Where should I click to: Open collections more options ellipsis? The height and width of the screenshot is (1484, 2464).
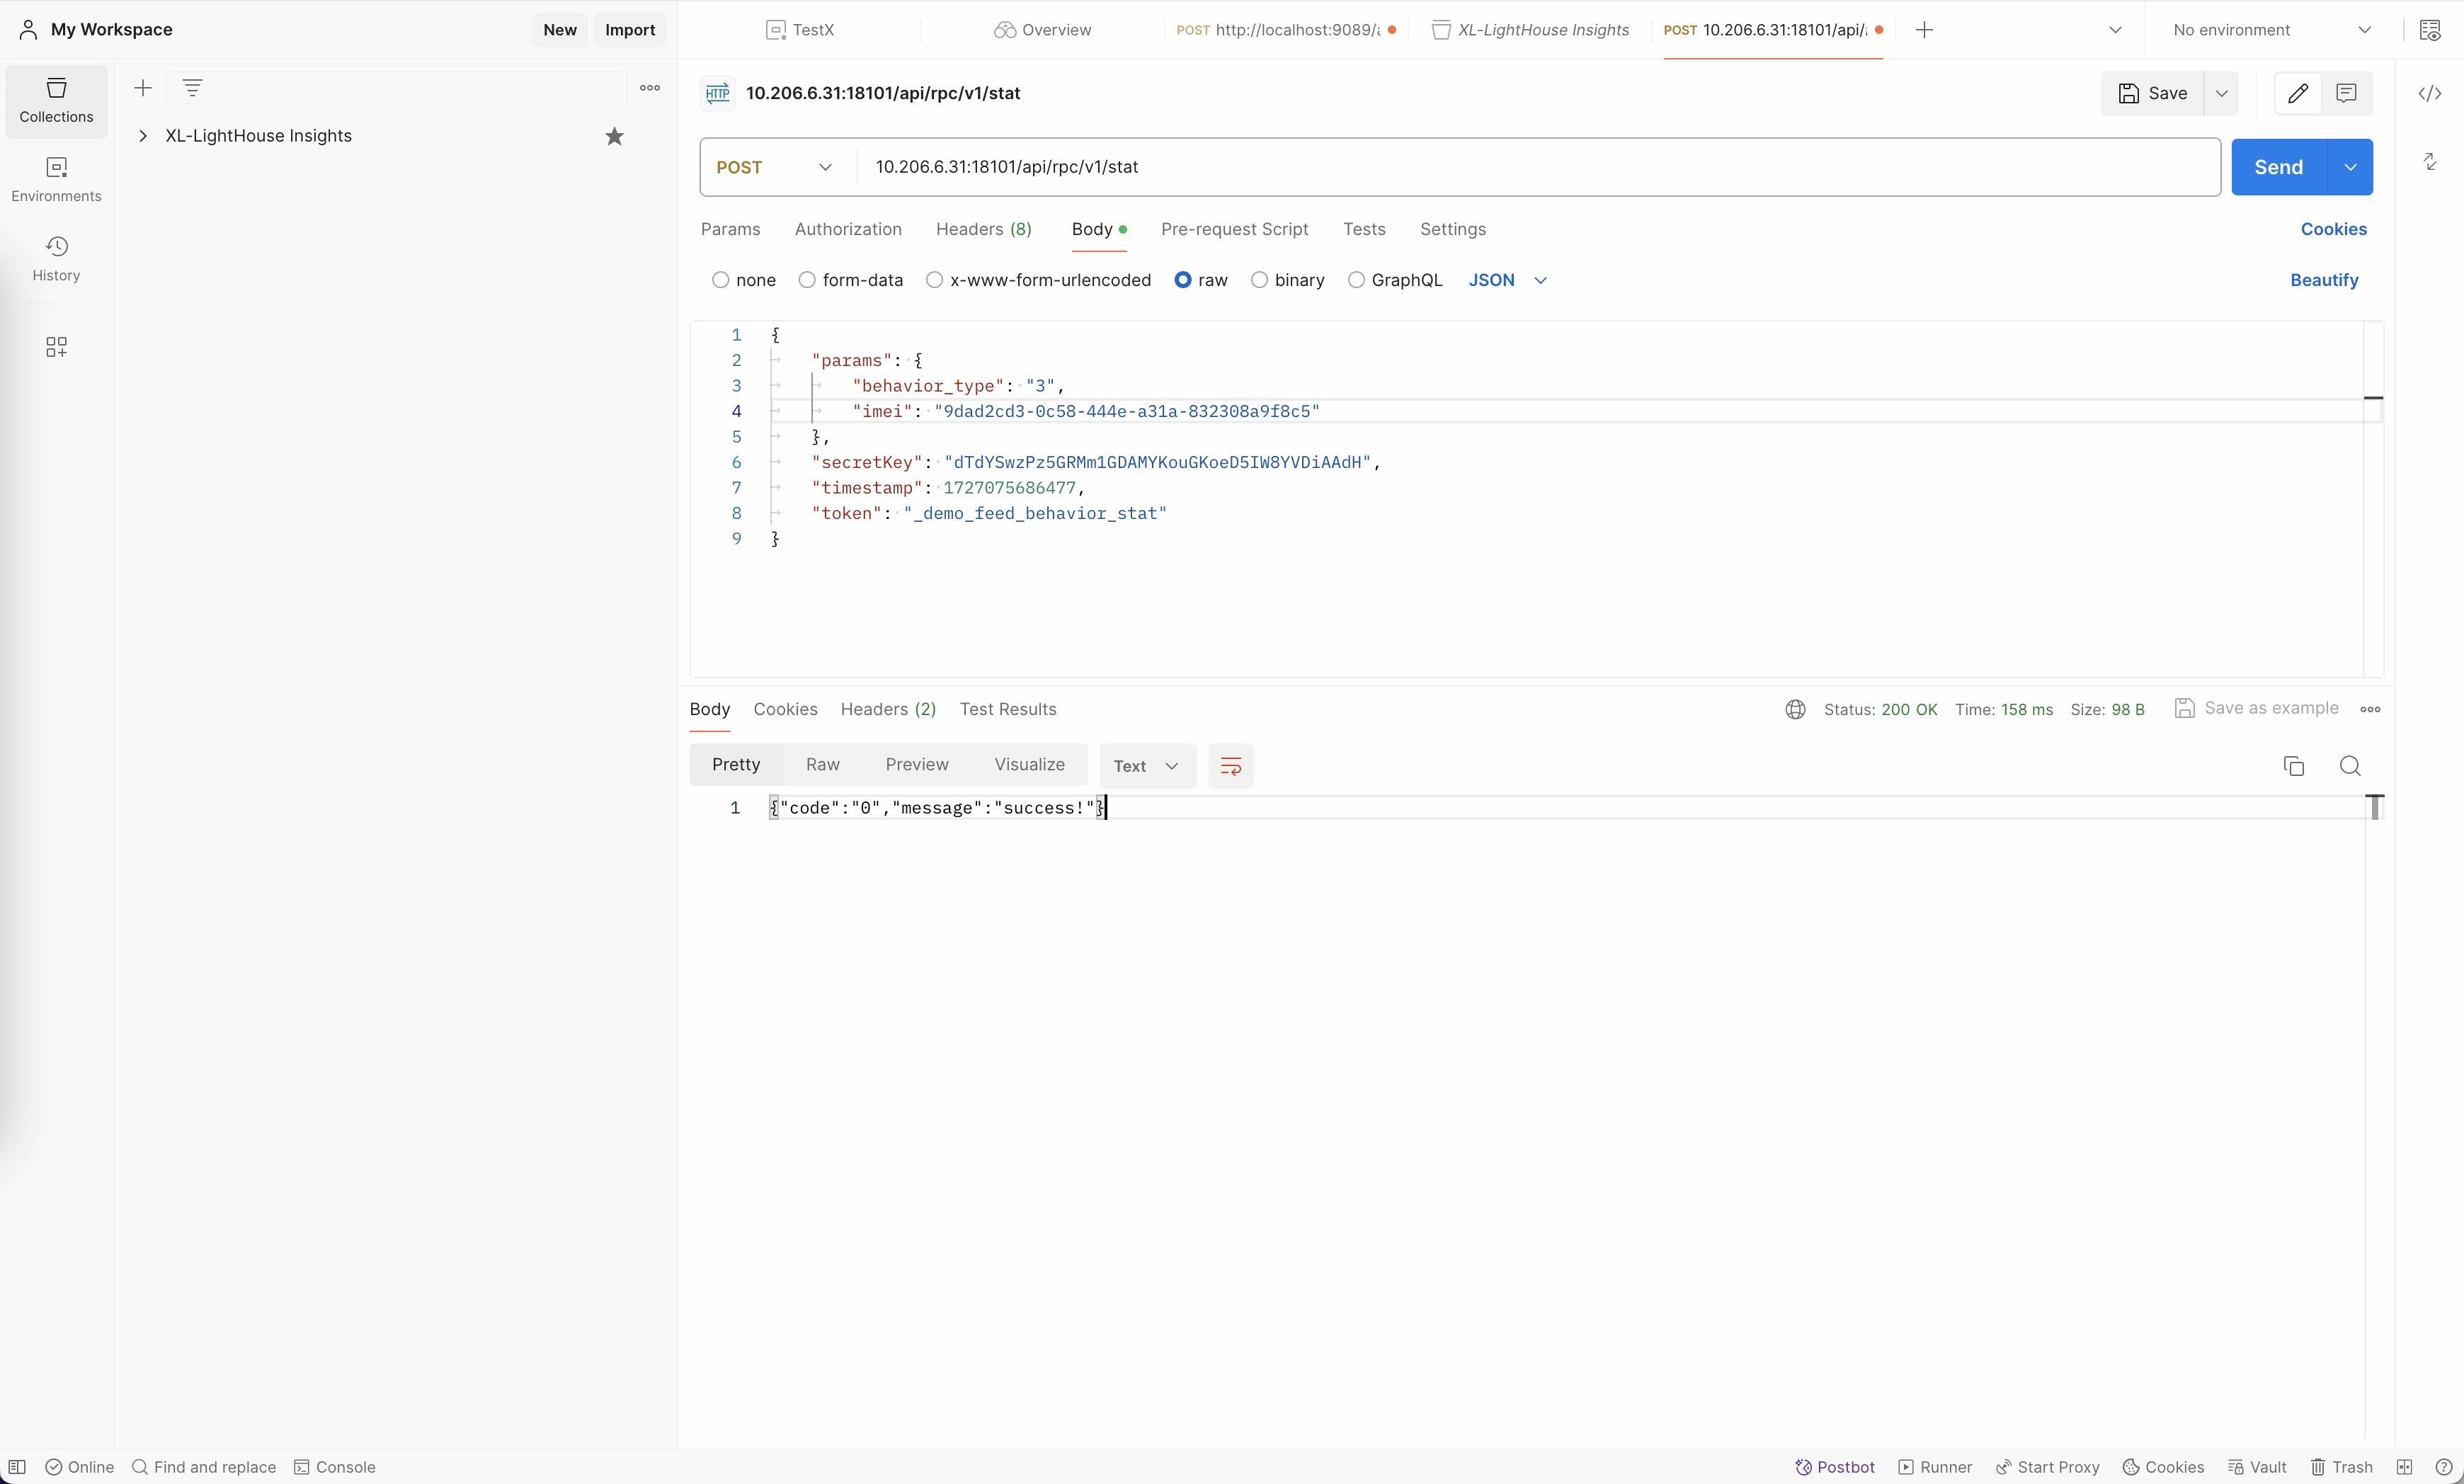pyautogui.click(x=650, y=88)
